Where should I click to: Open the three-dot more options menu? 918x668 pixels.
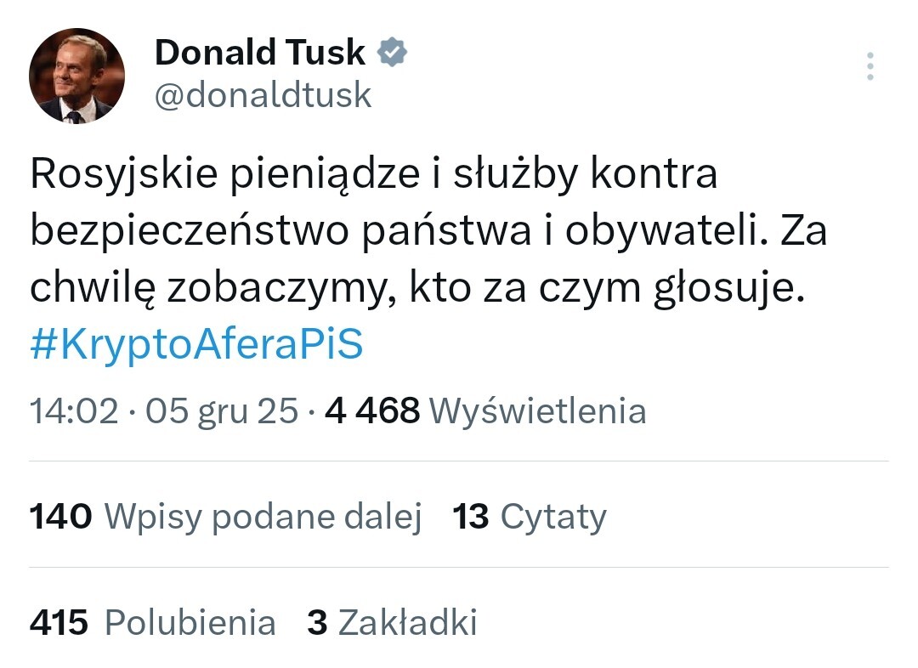[870, 66]
